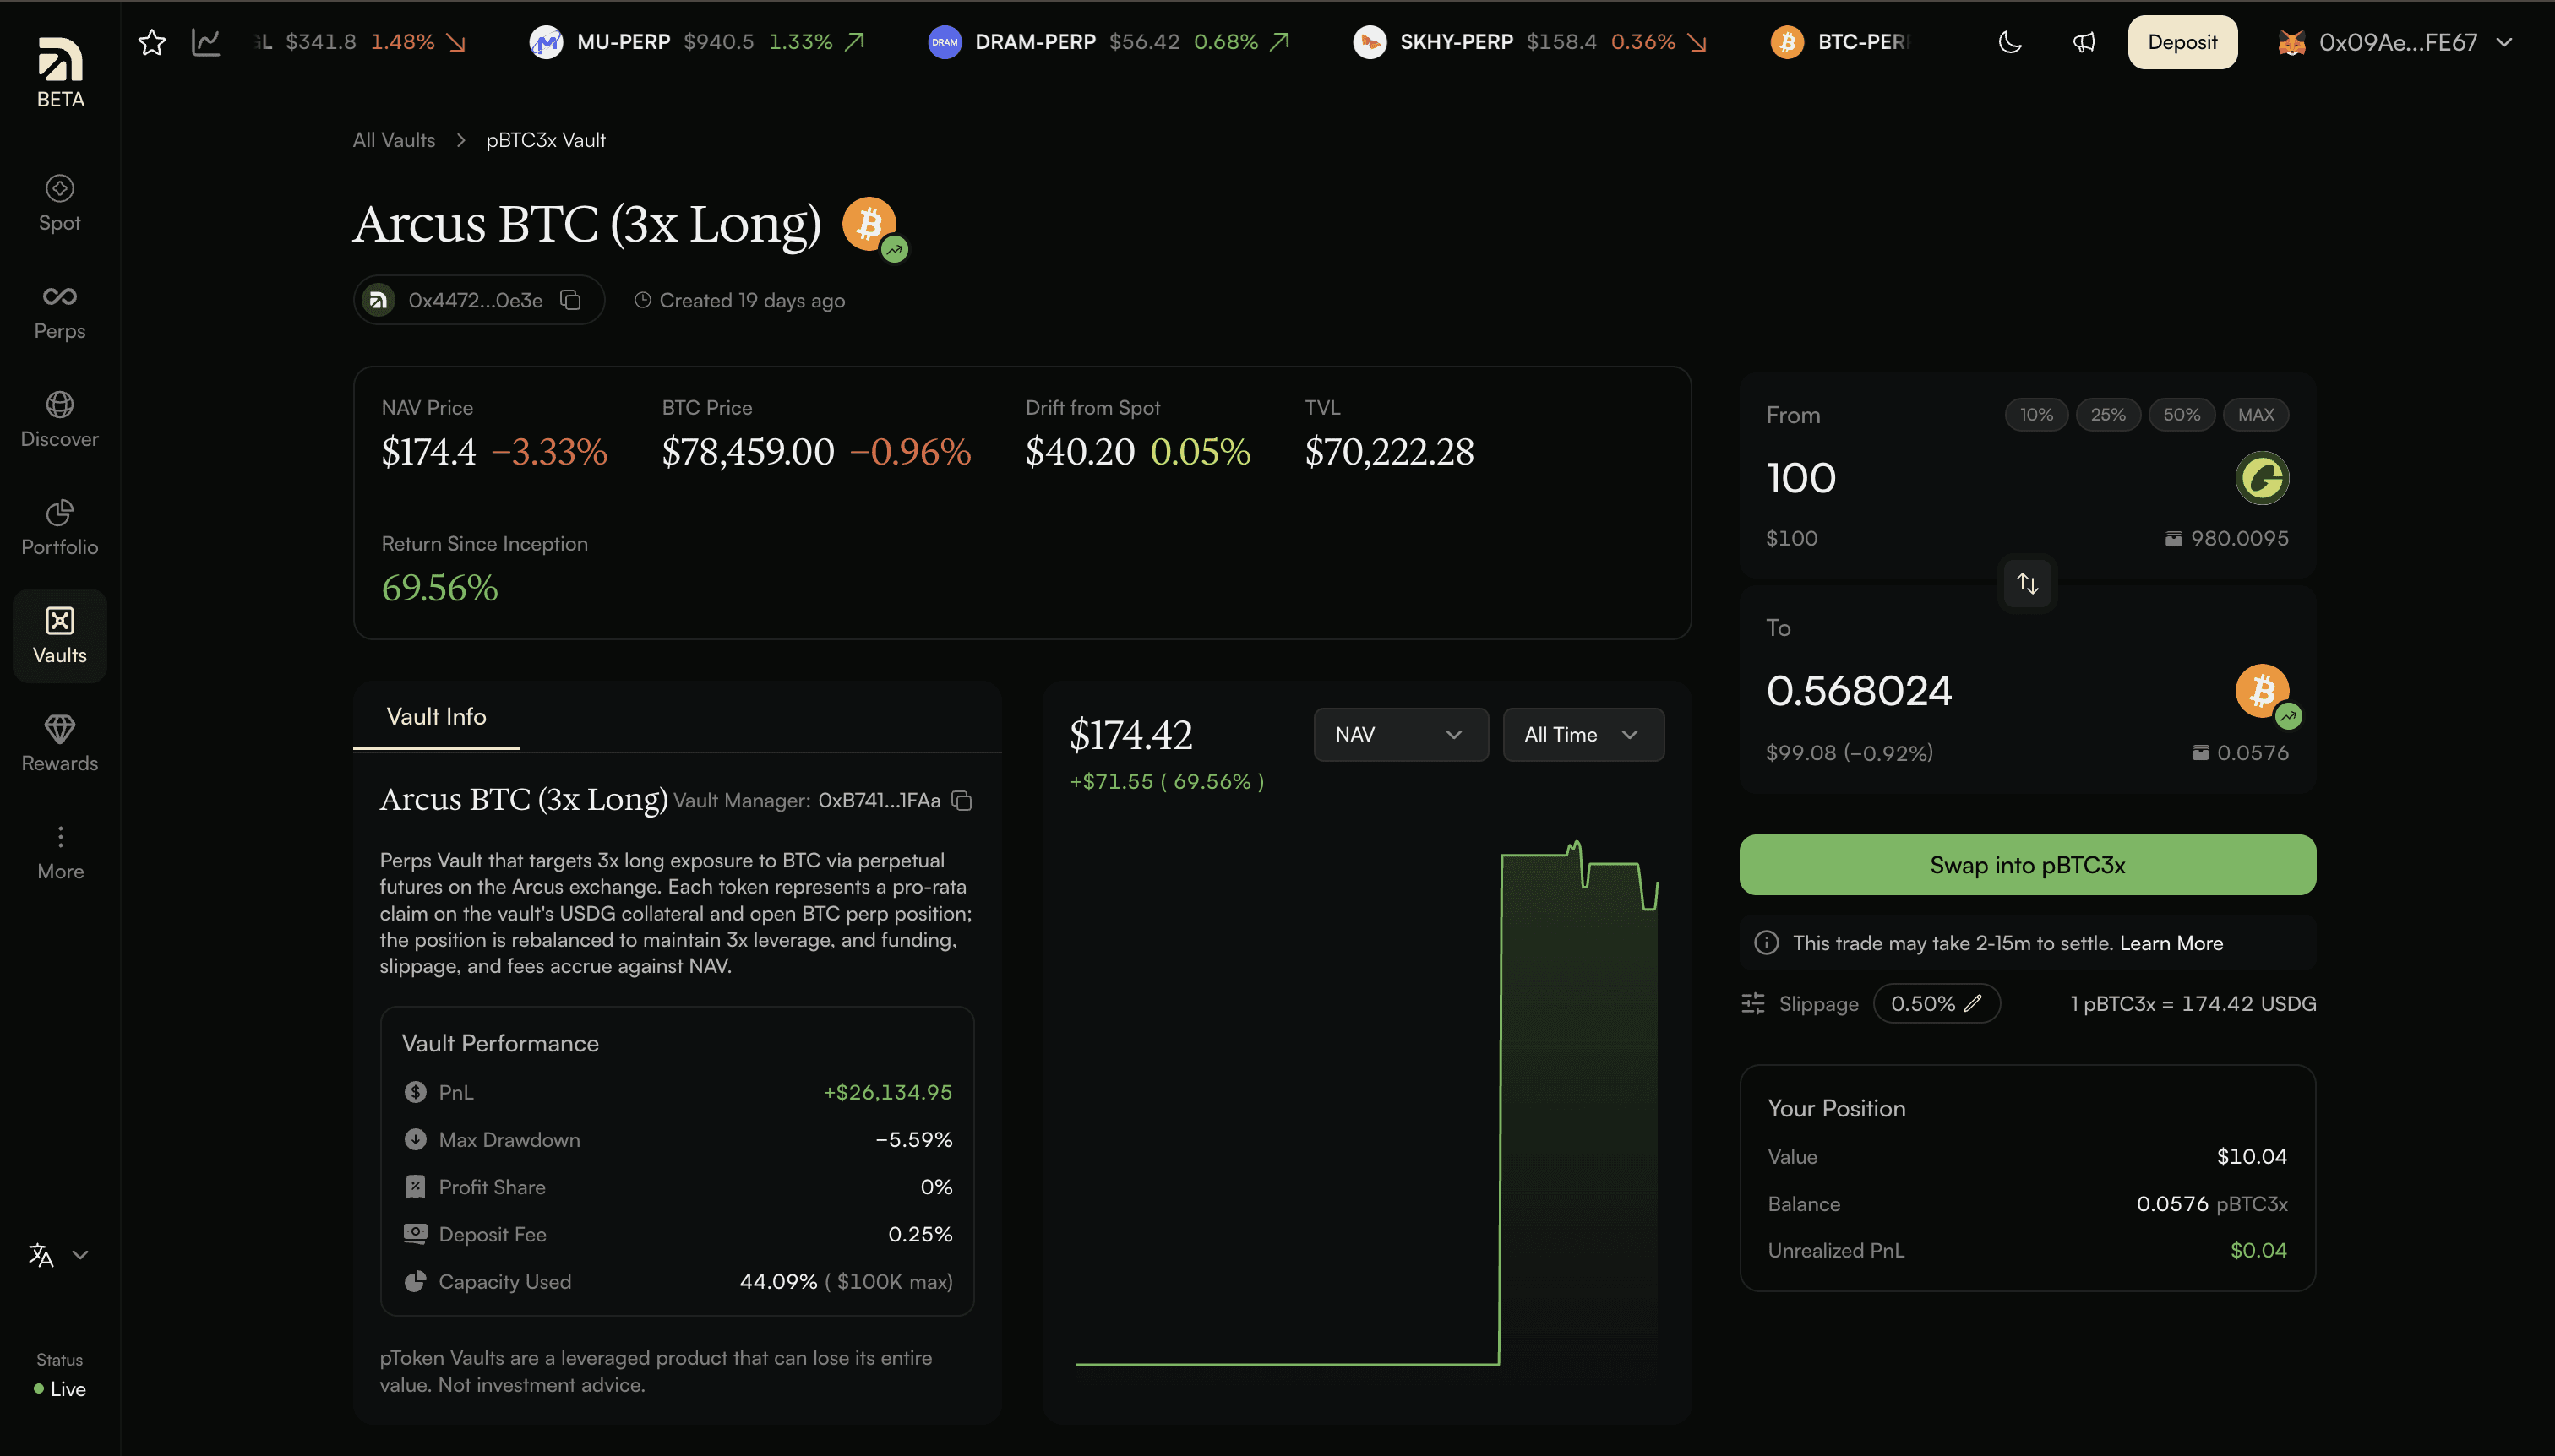Expand wallet 0x09Ae...FE67 account menu
Viewport: 2555px width, 1456px height.
2396,42
